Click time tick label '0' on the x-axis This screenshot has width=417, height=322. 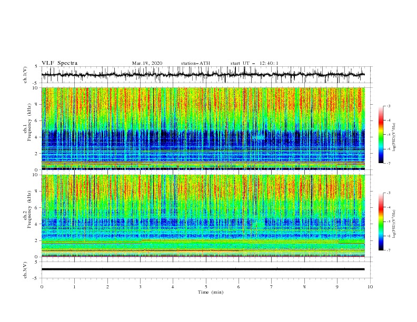point(42,287)
